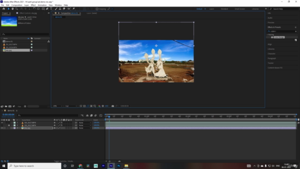300x169 pixels.
Task: Select the Rectangle shape tool
Action: point(43,9)
